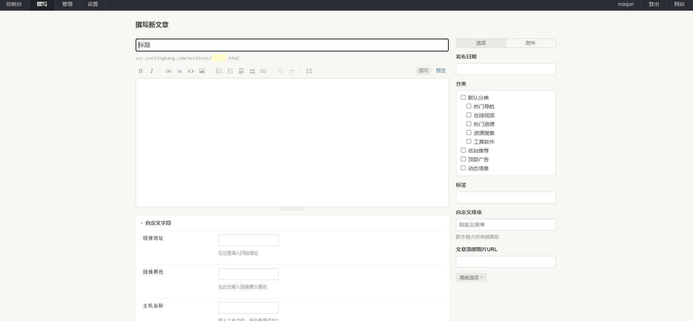Open the 管理 menu in top navigation

click(67, 4)
